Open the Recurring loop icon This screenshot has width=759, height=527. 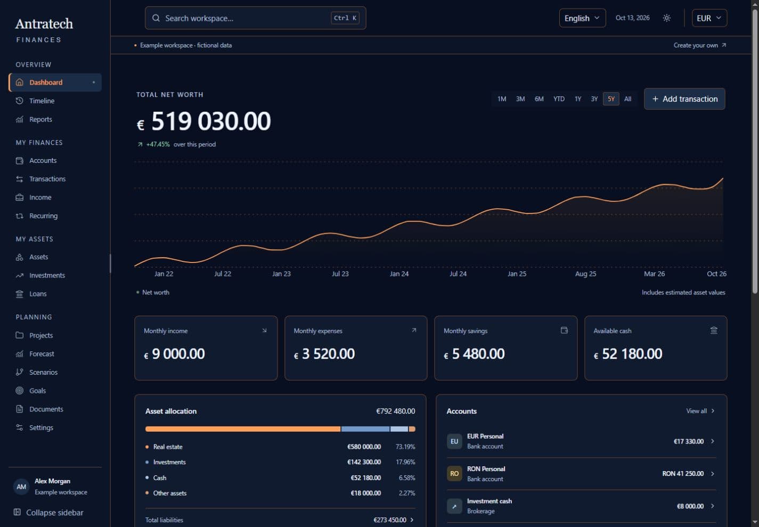(20, 216)
